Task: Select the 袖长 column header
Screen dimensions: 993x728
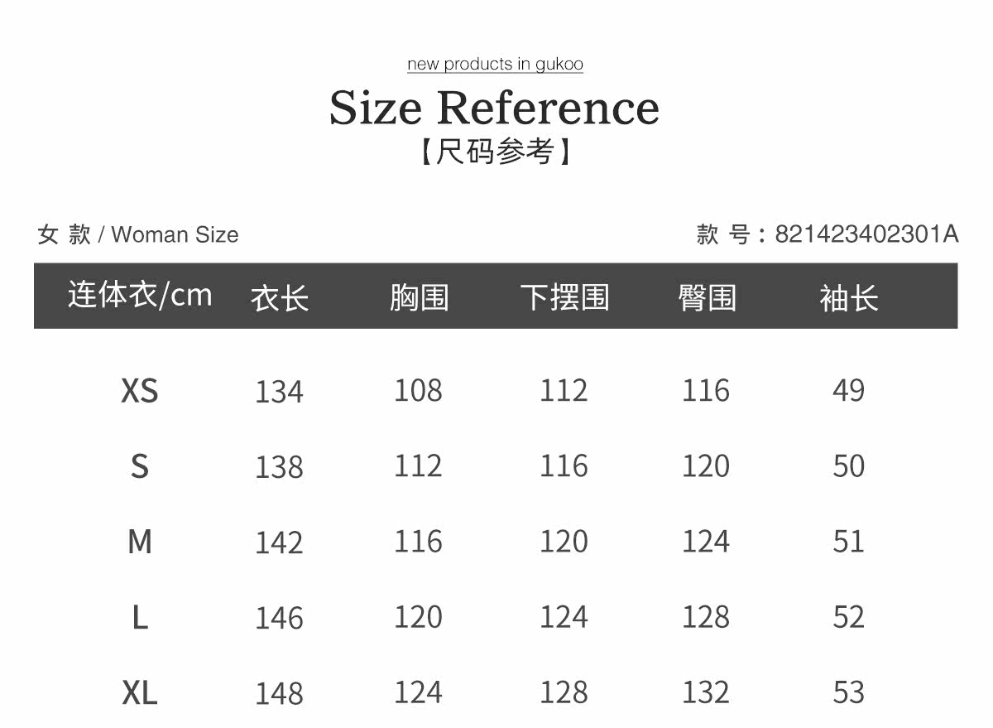Action: click(849, 298)
